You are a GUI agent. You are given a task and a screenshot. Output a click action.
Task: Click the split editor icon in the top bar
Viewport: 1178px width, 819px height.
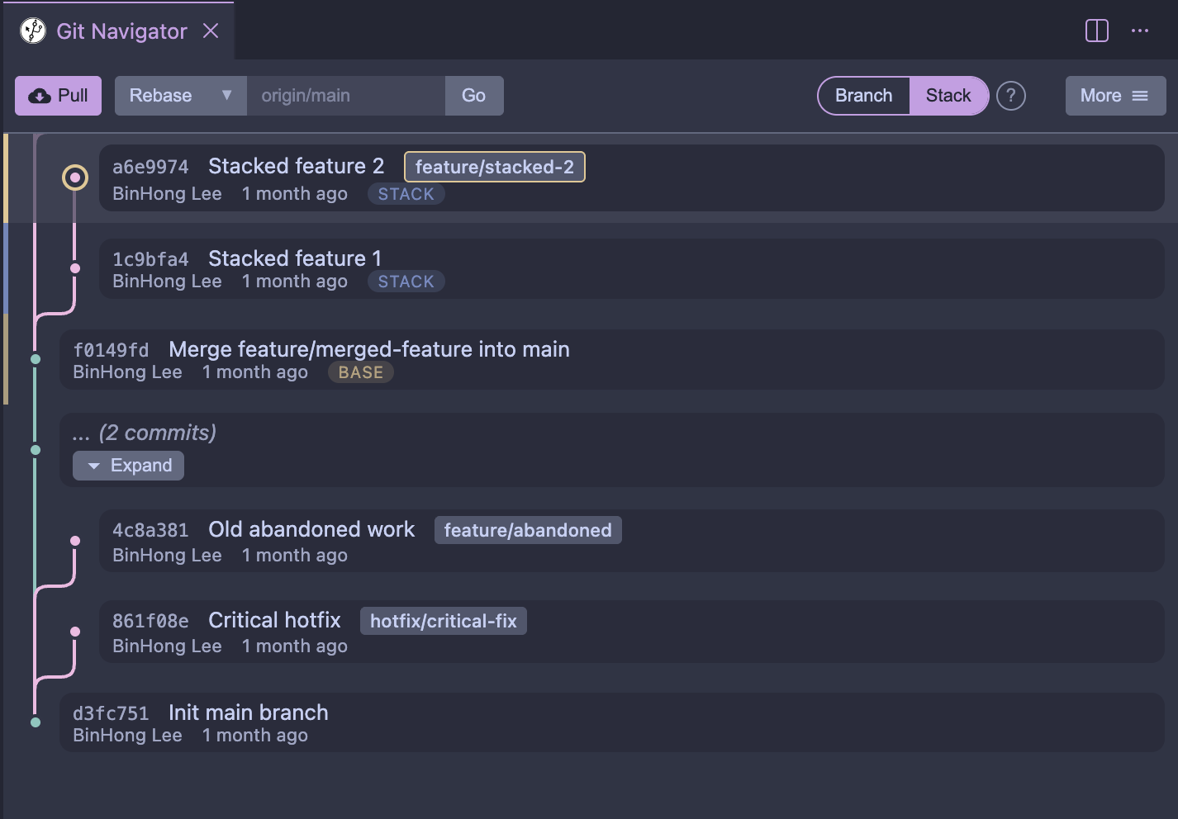coord(1096,30)
